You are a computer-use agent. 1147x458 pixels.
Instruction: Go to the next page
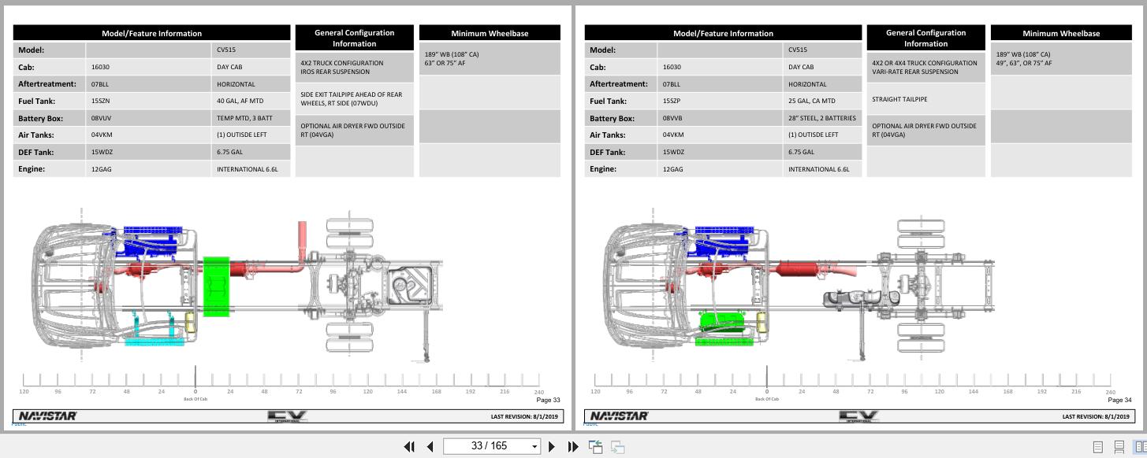(552, 446)
